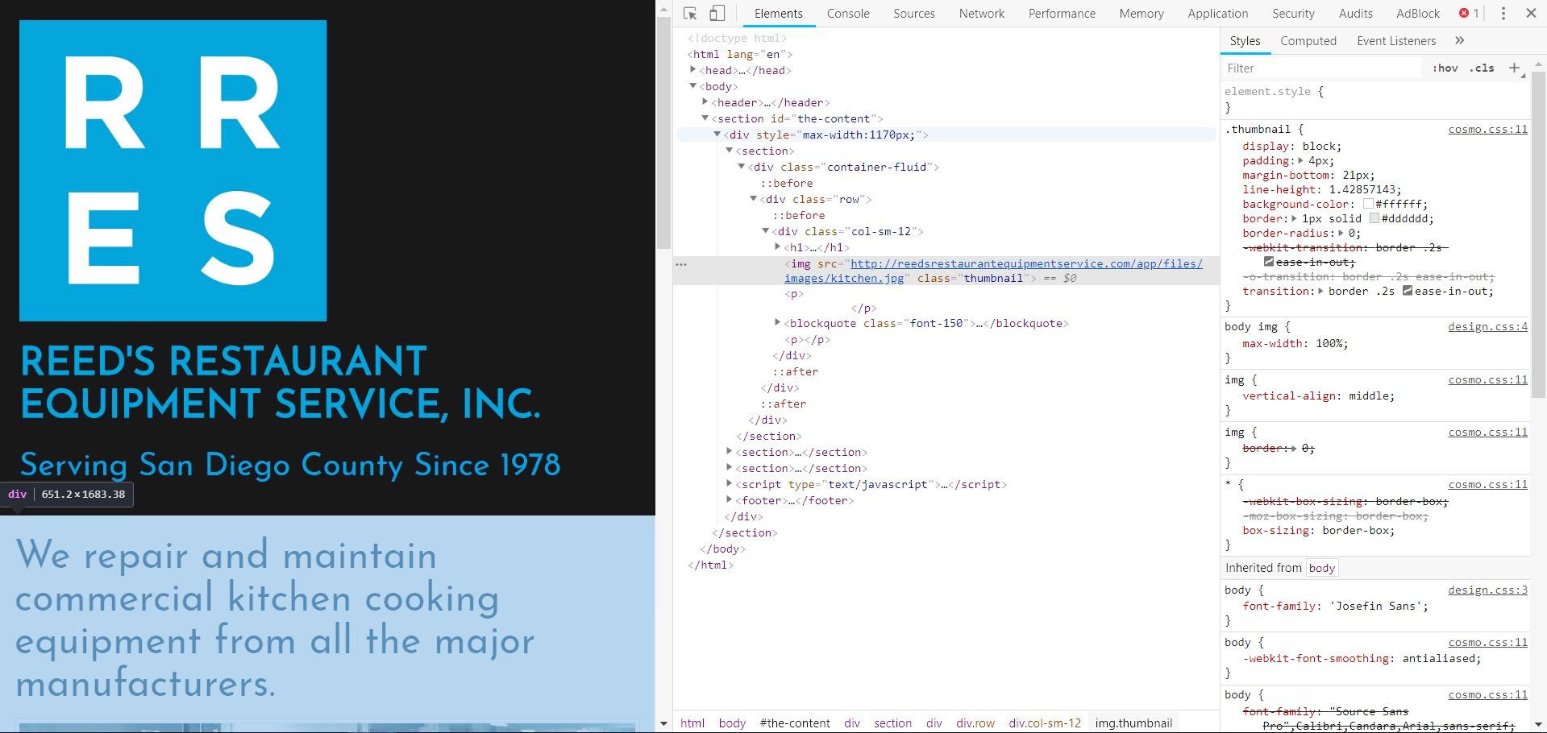This screenshot has height=733, width=1547.
Task: Open design.css:3 source link
Action: (1487, 590)
